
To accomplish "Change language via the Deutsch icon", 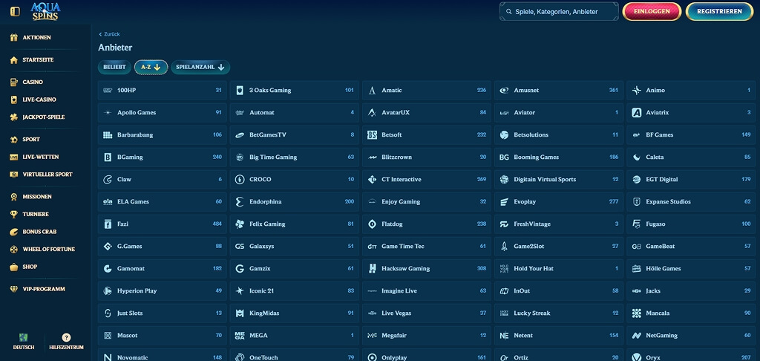I will (23, 337).
